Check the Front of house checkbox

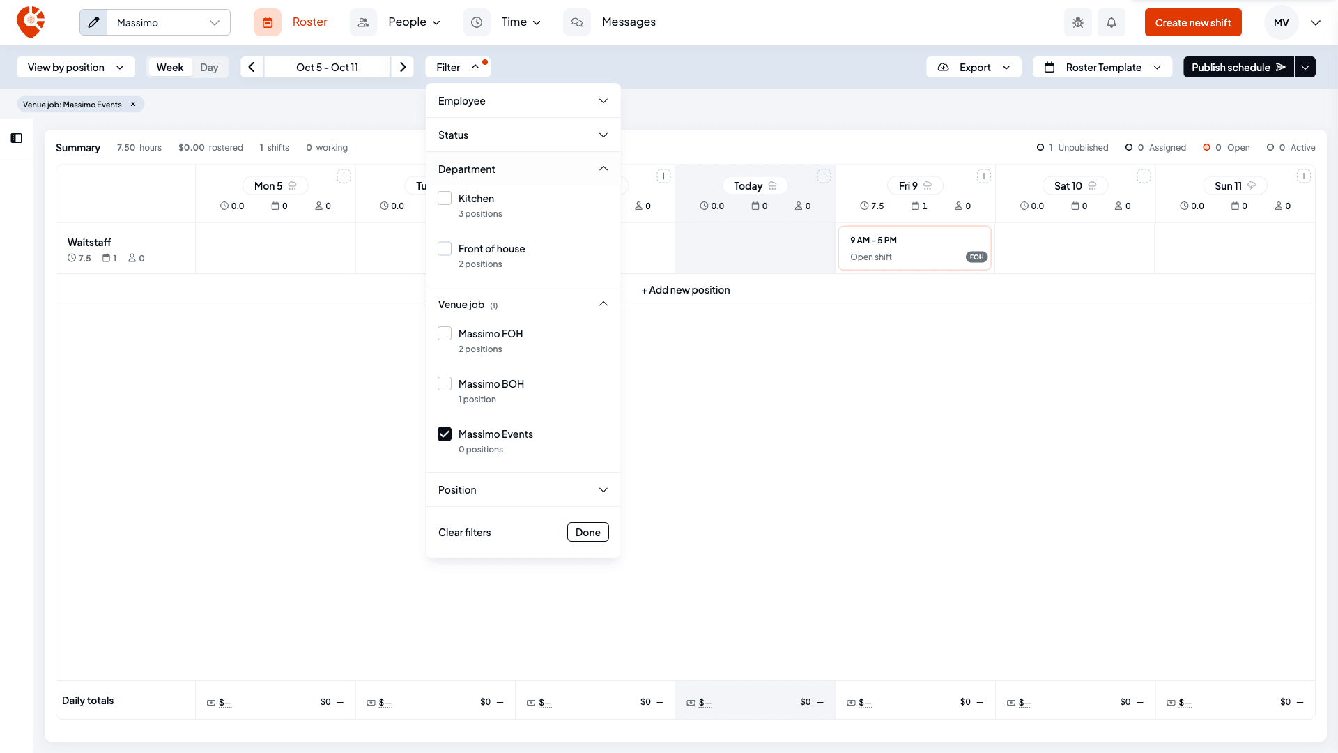coord(445,248)
